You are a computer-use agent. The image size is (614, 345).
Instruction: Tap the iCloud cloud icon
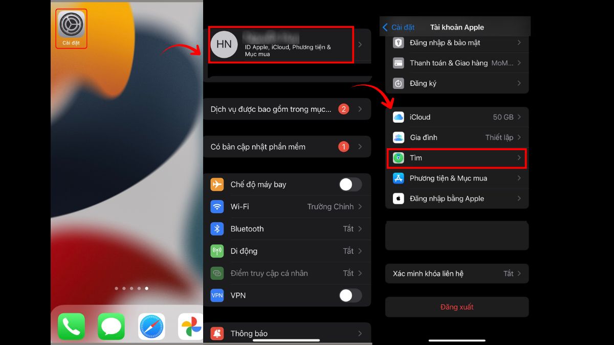coord(399,117)
